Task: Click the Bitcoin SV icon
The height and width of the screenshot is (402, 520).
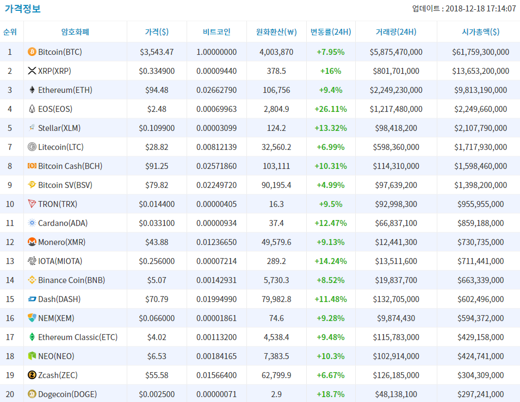Action: [x=32, y=185]
